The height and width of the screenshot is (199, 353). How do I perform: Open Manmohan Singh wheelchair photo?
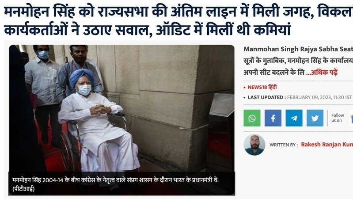tap(121, 108)
